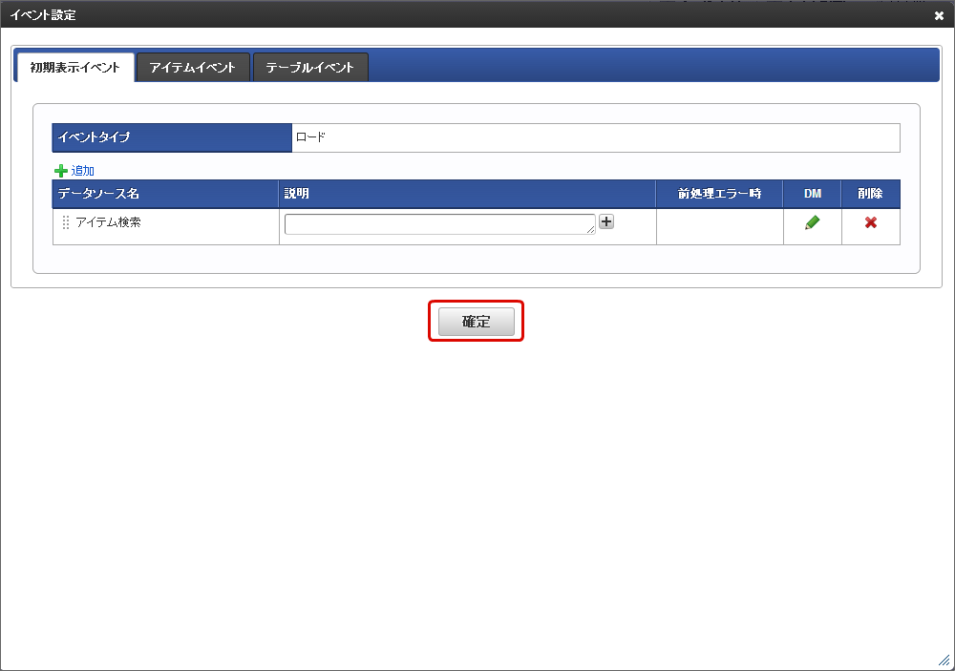Open the アイテムイベント tab
Screen dimensions: 955x671
click(193, 68)
